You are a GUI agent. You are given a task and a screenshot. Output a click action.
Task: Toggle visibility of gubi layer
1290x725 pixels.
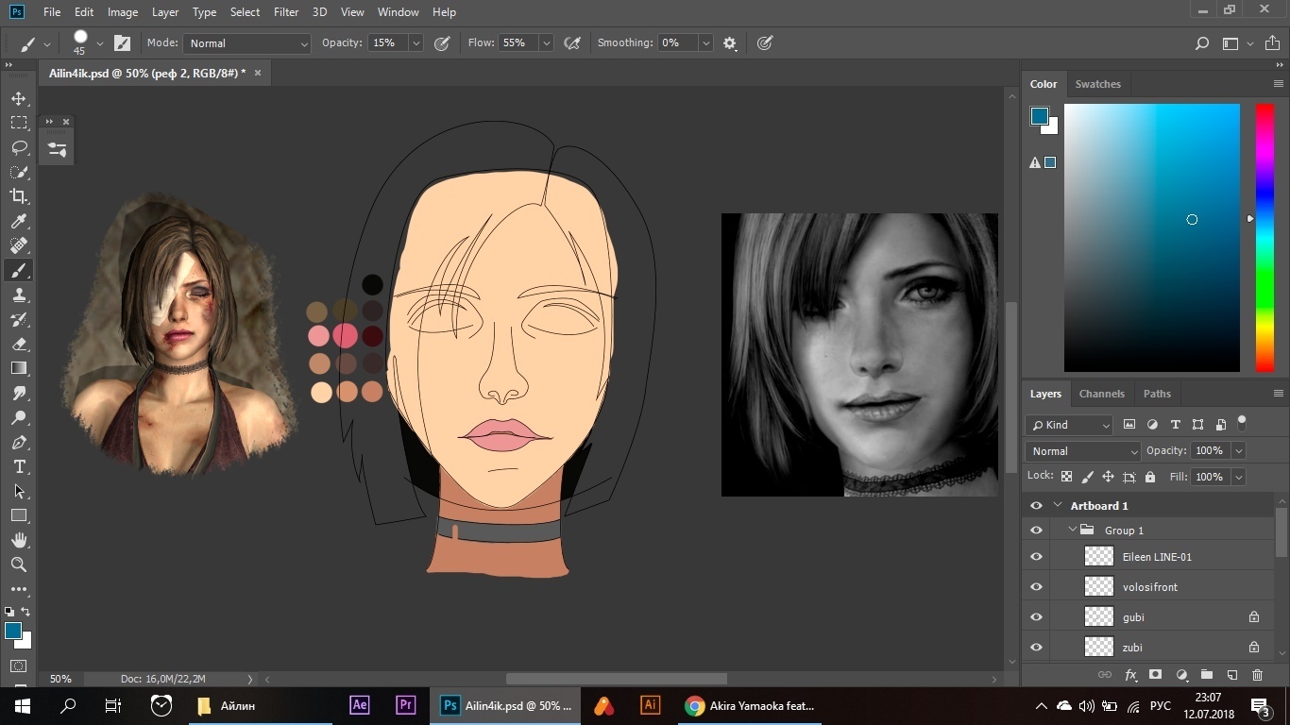1036,617
